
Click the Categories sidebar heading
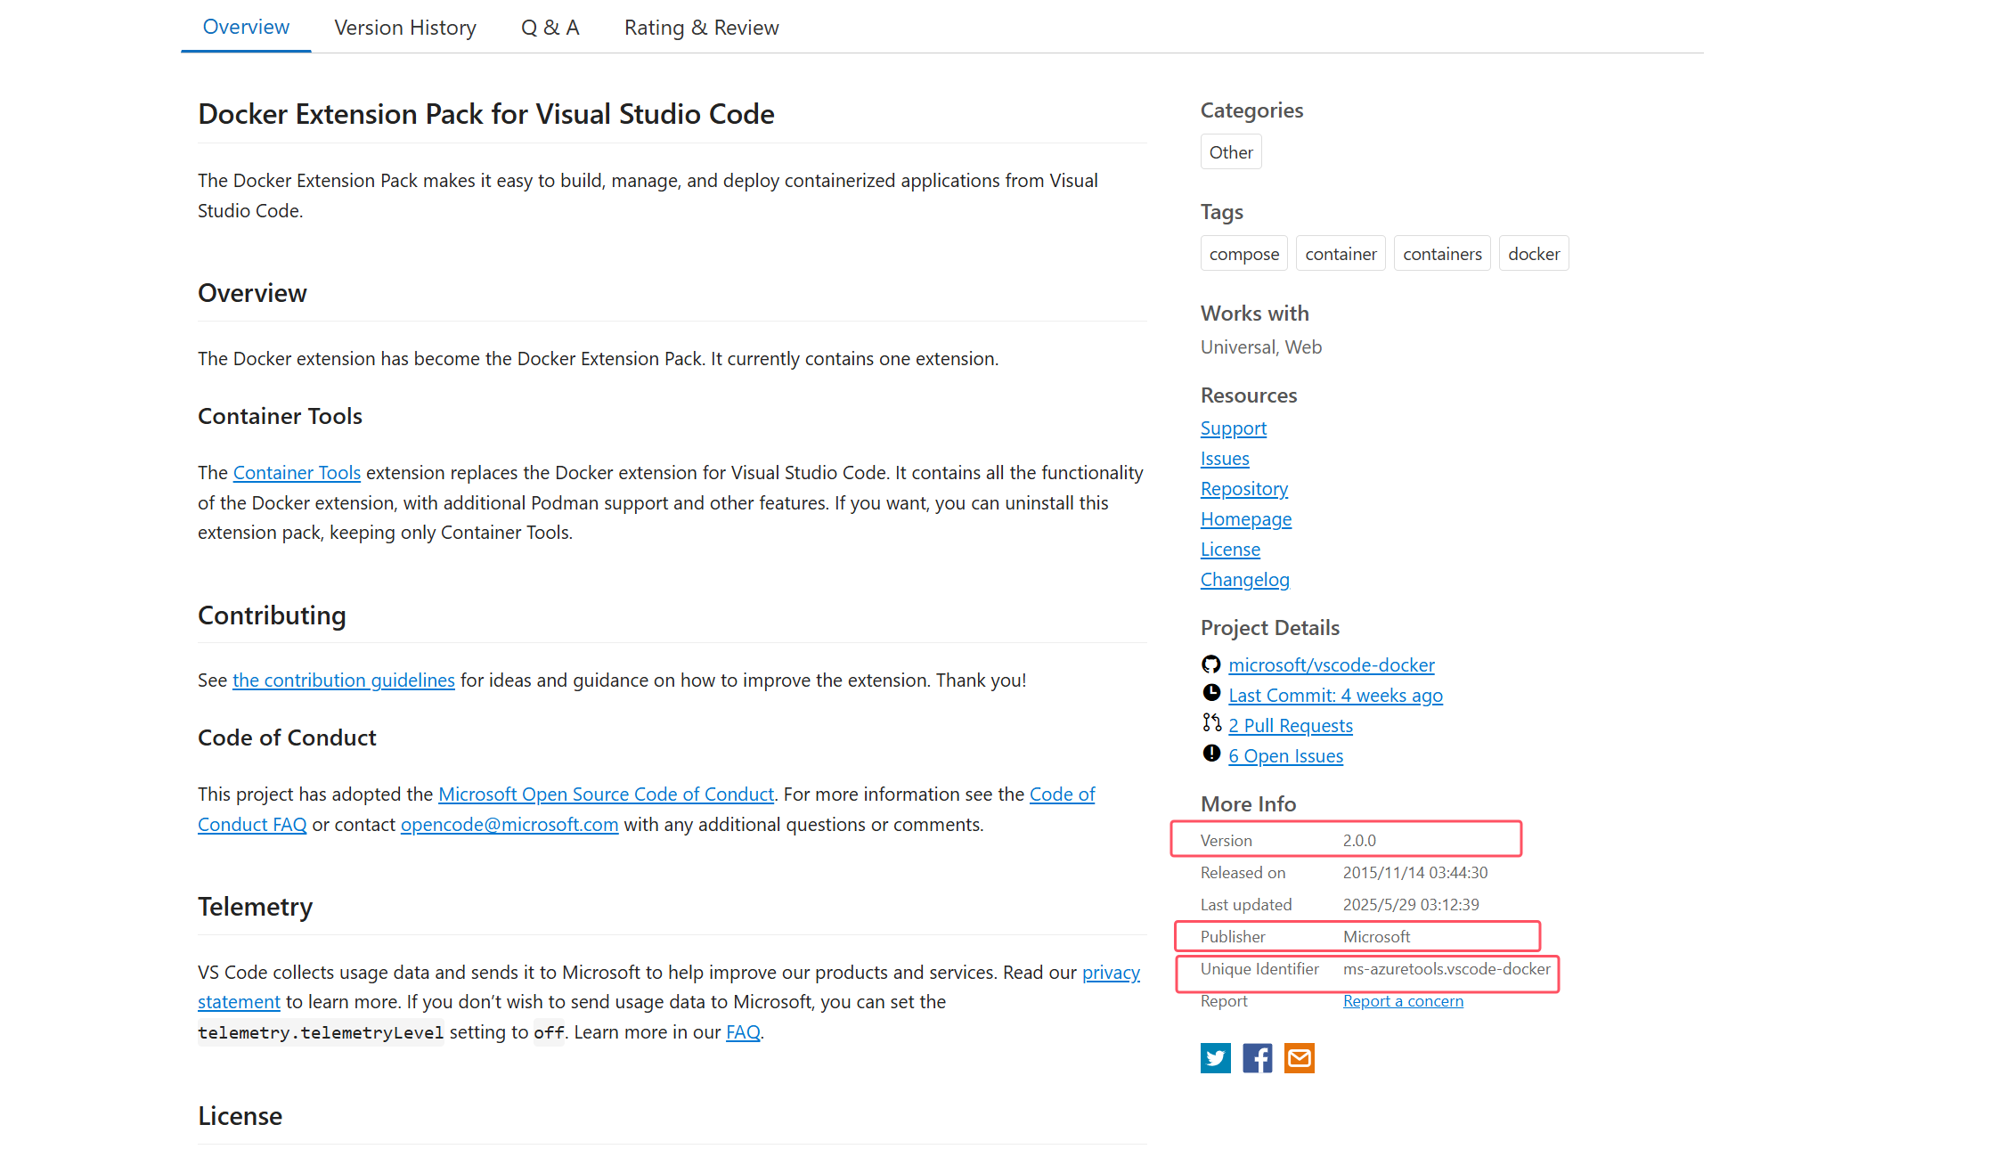point(1251,110)
